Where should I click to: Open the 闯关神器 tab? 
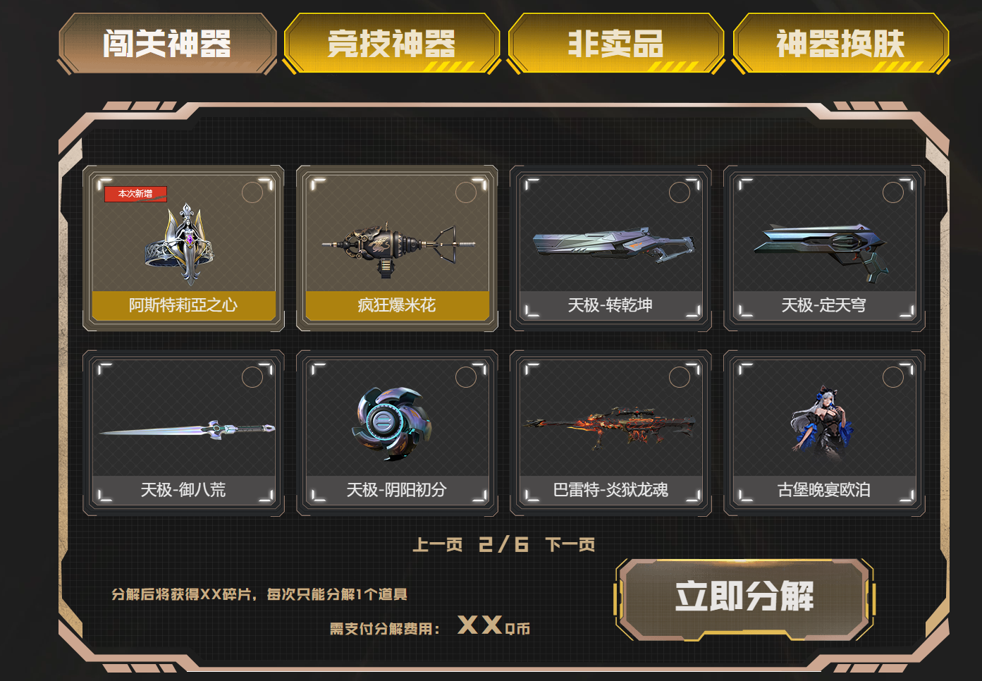(167, 44)
